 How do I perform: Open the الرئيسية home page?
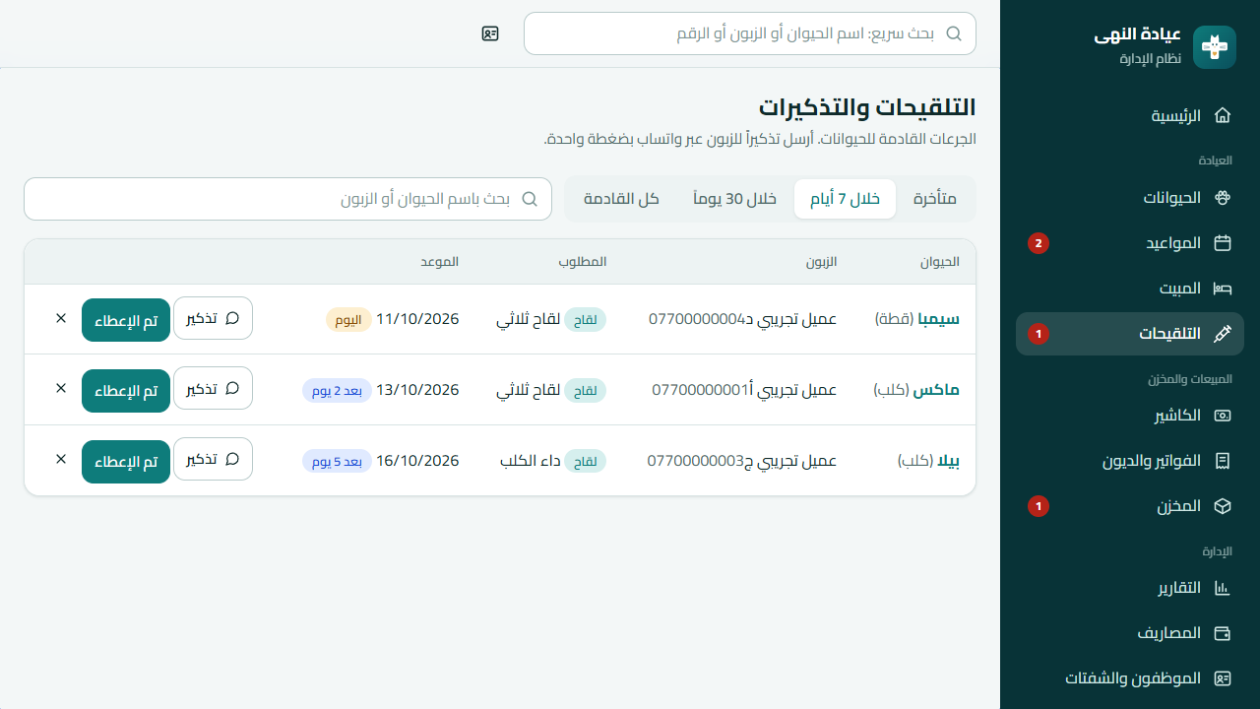pyautogui.click(x=1130, y=116)
